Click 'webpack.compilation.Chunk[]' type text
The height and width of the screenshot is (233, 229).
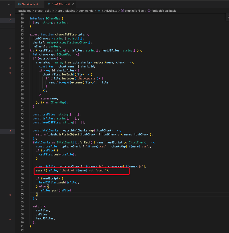coord(68,42)
